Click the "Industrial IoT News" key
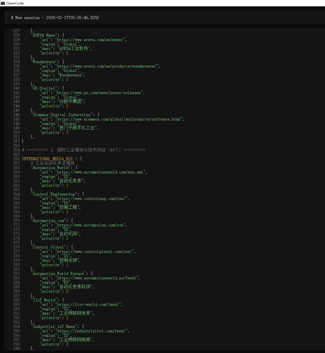This screenshot has width=325, height=353. [54, 327]
